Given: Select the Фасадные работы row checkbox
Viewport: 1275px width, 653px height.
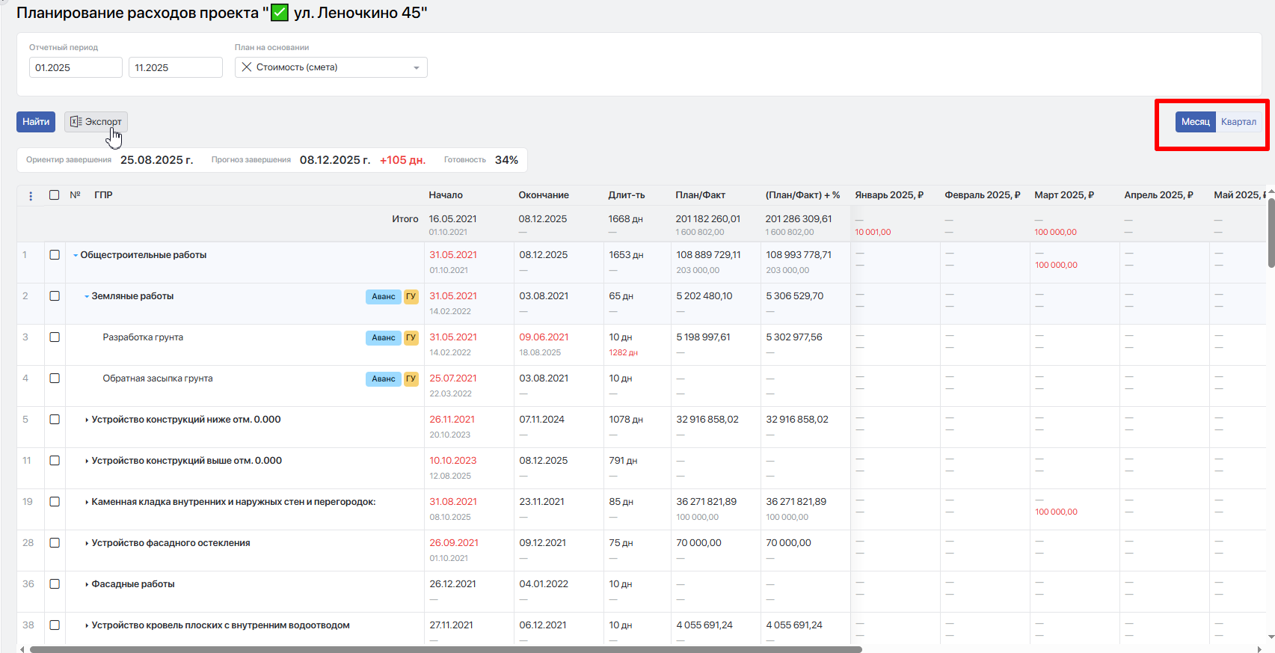Looking at the screenshot, I should (x=55, y=584).
